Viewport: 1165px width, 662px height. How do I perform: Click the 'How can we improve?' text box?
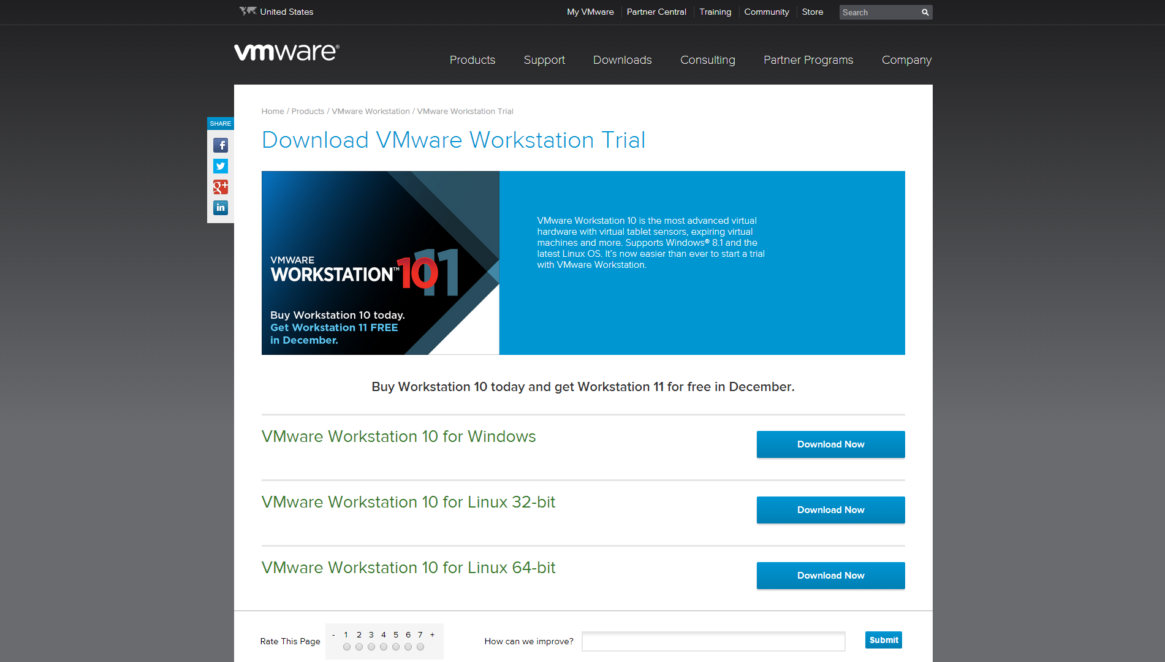(x=713, y=641)
